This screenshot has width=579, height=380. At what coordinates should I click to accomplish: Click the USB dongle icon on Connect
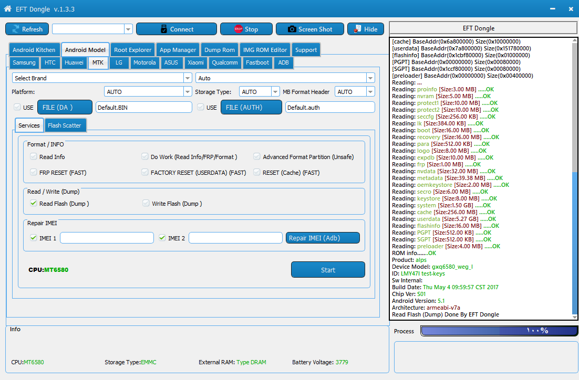pos(164,29)
